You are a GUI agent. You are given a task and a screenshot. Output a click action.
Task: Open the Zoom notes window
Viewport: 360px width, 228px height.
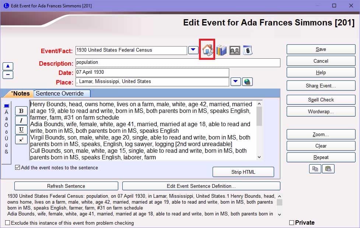coord(321,134)
